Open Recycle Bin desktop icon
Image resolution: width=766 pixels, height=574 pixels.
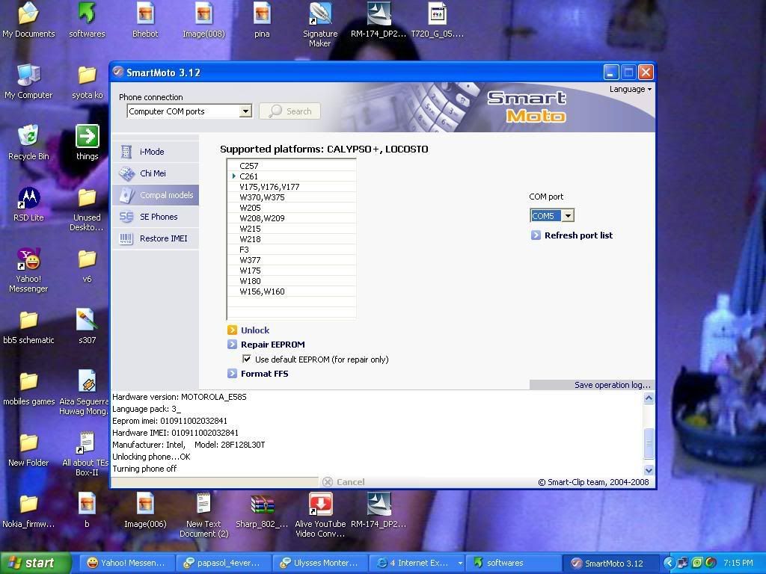click(x=28, y=143)
